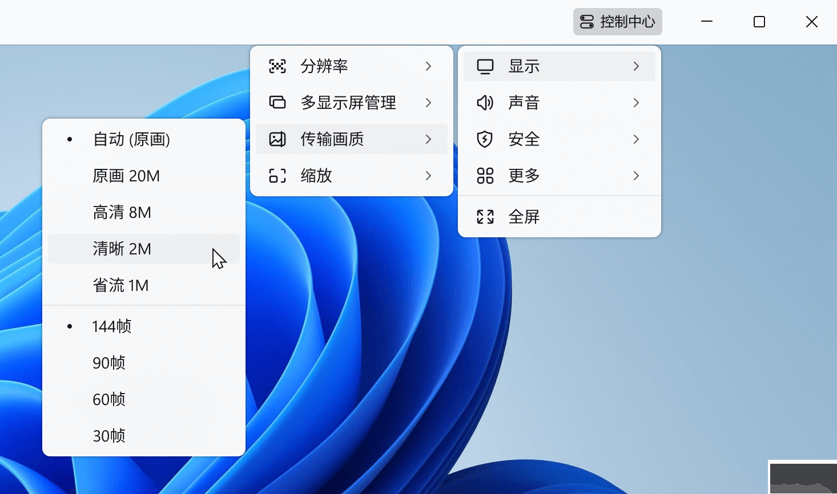Choose 全屏 from the menu
This screenshot has height=494, width=837.
(x=524, y=217)
